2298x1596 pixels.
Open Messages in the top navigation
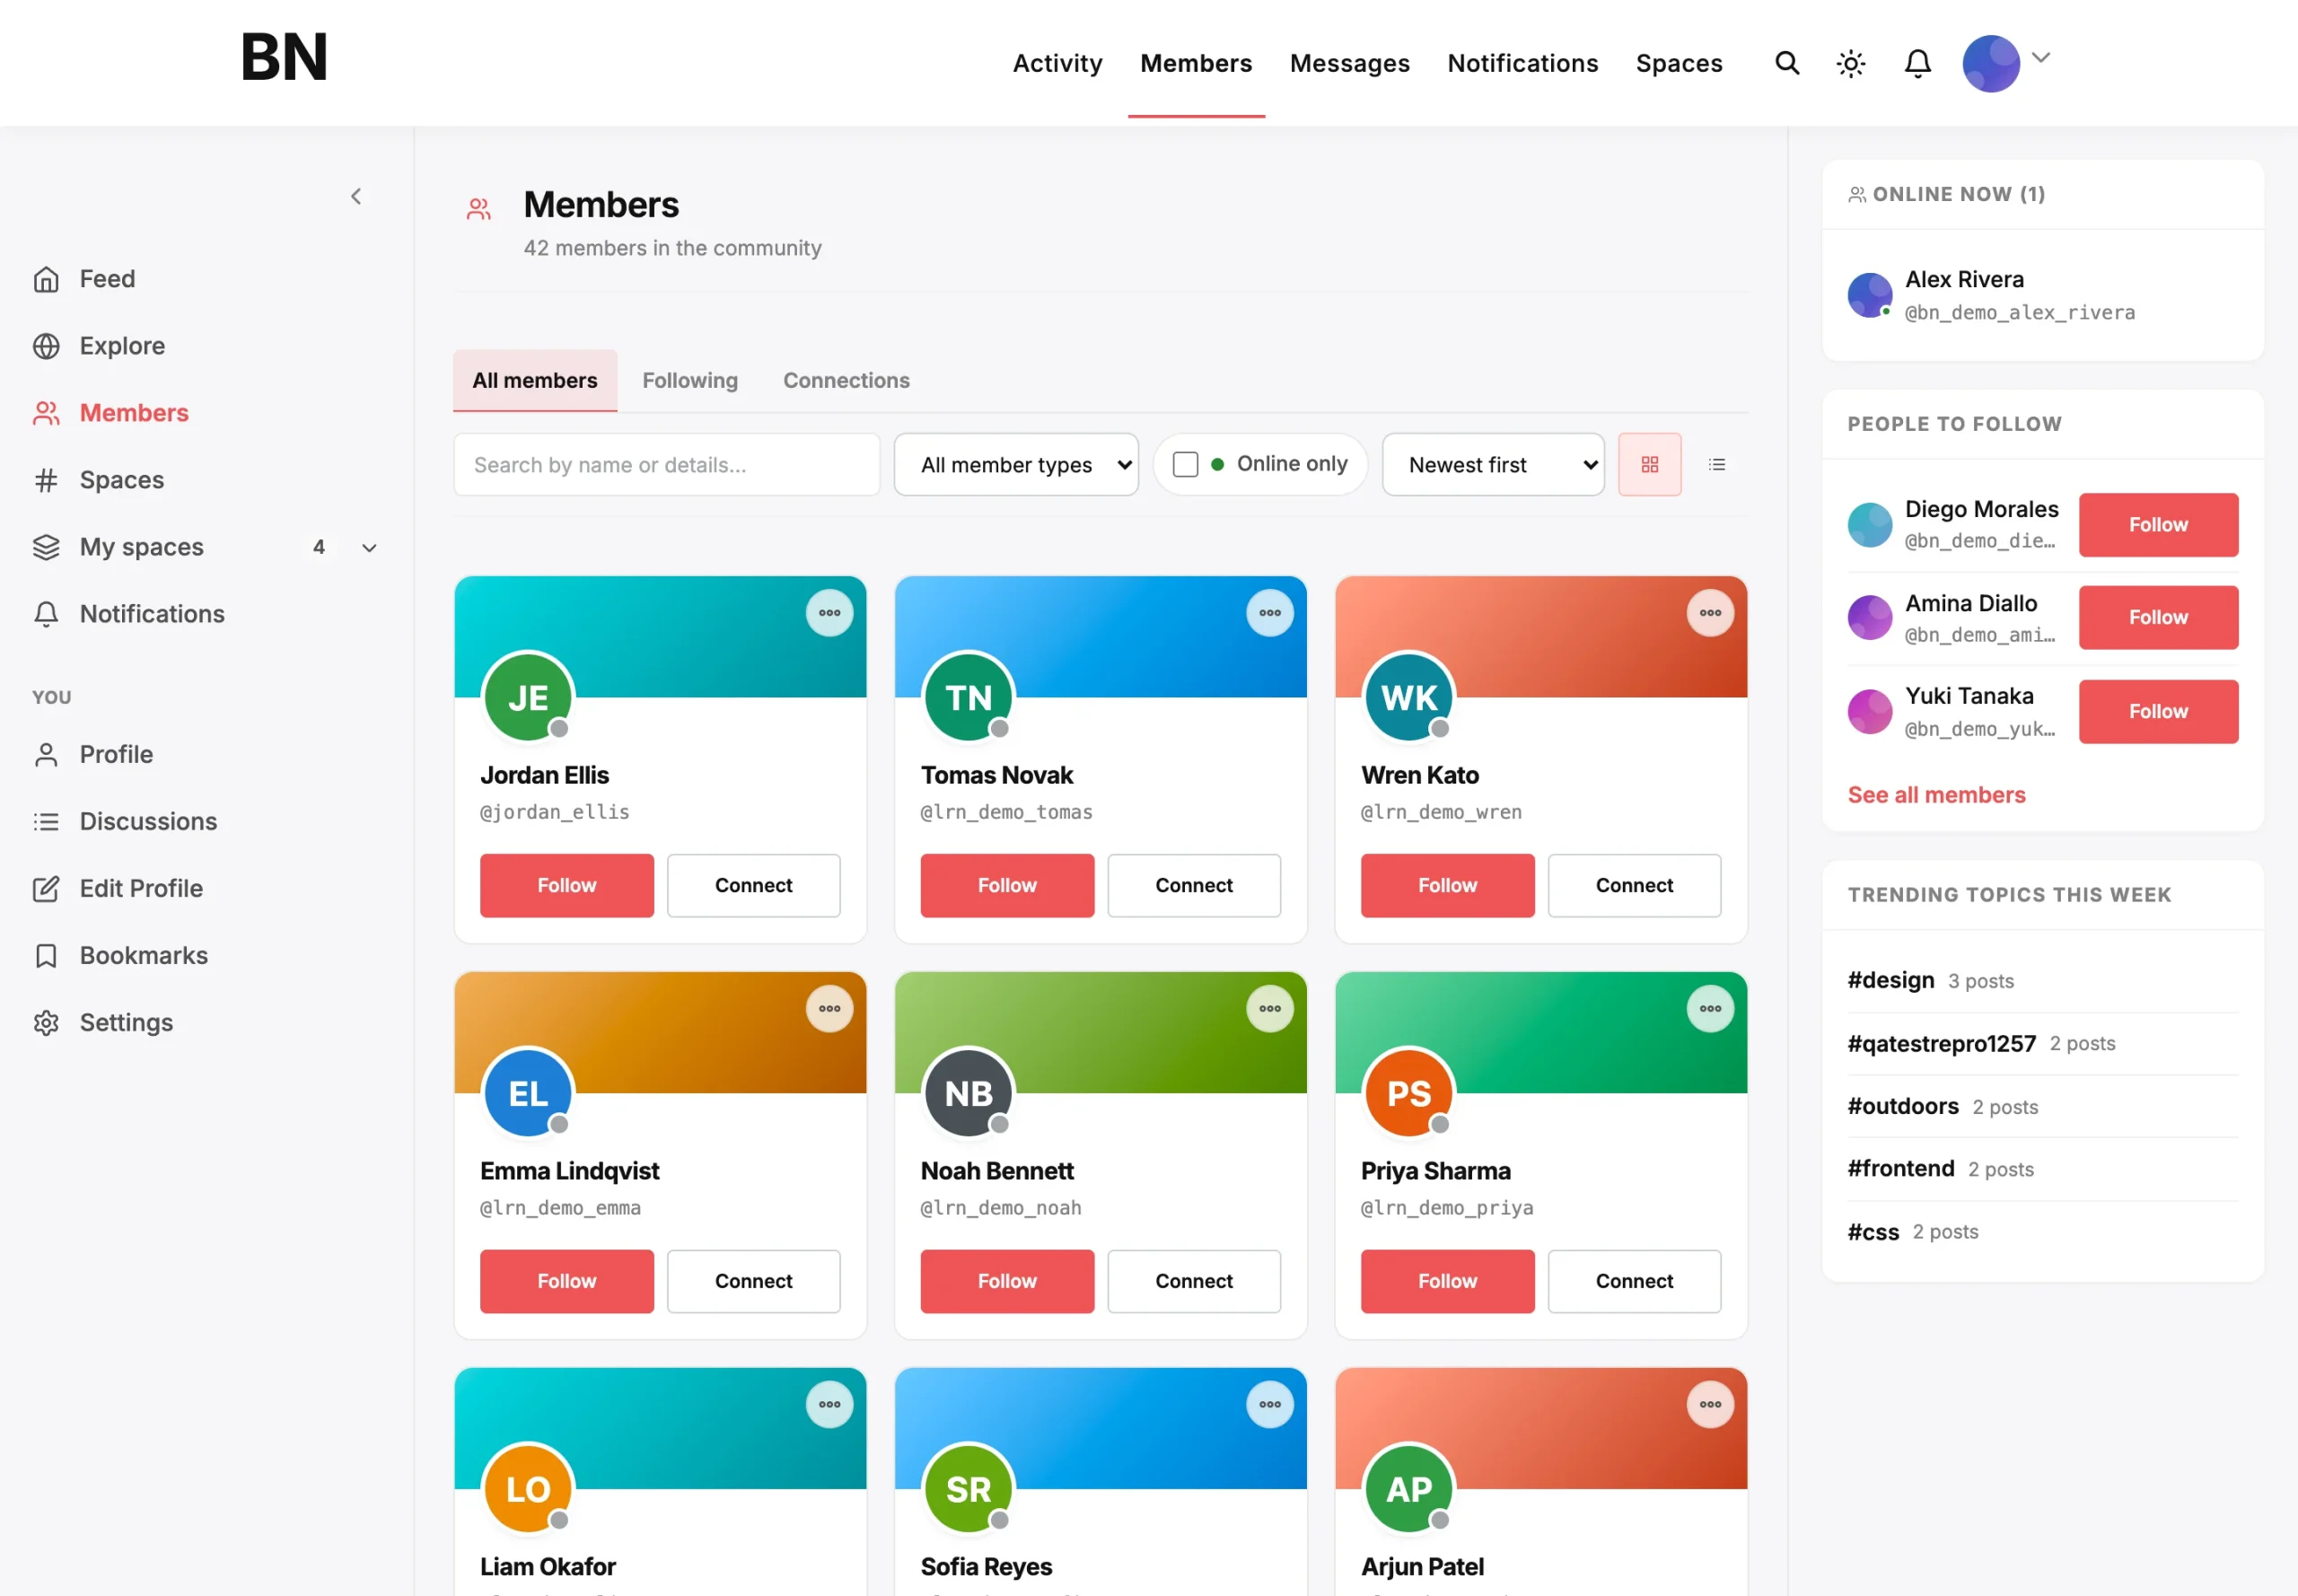[1349, 63]
